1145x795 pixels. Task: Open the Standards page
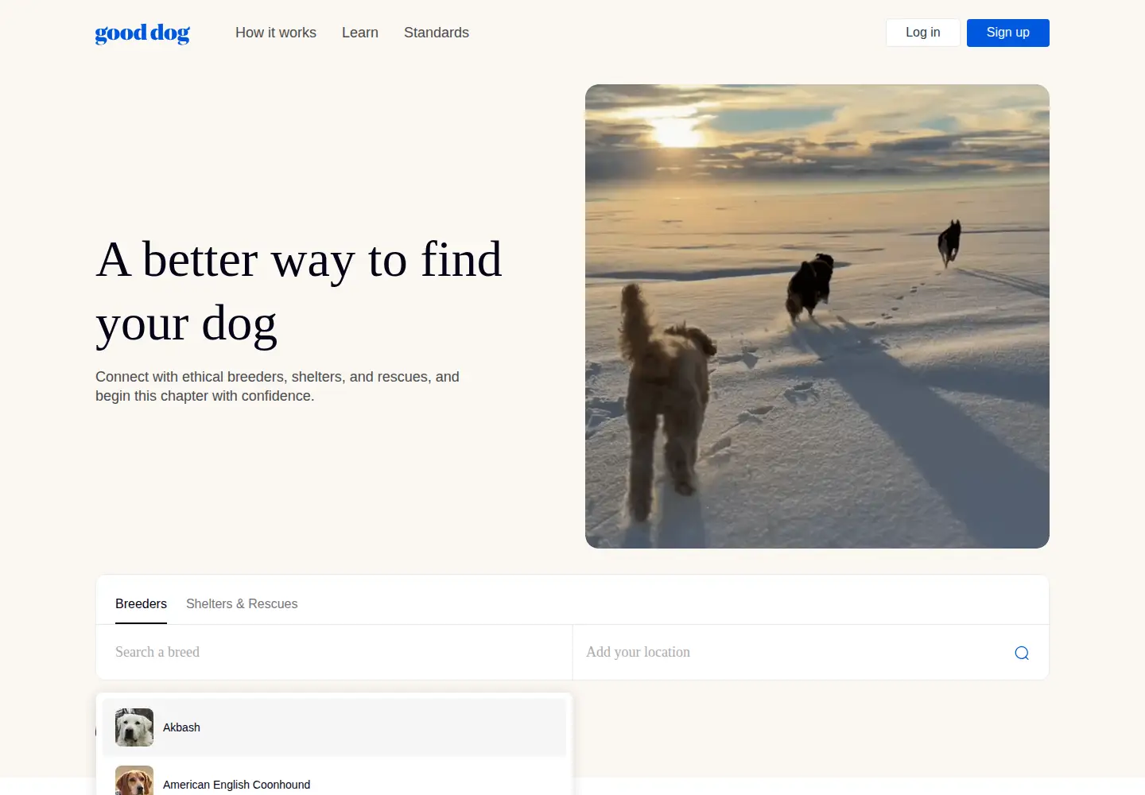tap(437, 33)
